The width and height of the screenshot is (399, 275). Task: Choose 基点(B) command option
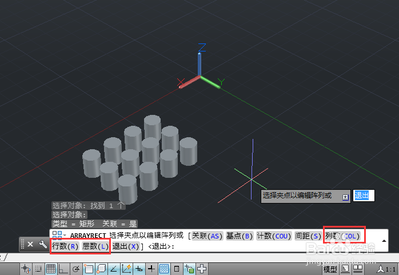click(x=239, y=236)
